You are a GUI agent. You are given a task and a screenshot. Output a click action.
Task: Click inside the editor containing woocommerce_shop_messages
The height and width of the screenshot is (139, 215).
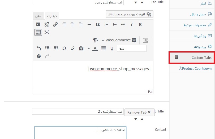[x=93, y=75]
